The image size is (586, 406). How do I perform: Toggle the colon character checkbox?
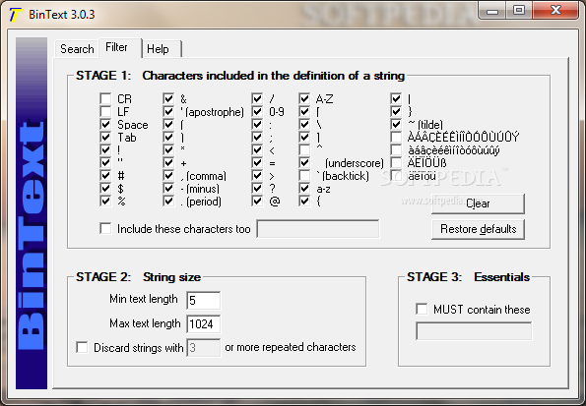257,124
